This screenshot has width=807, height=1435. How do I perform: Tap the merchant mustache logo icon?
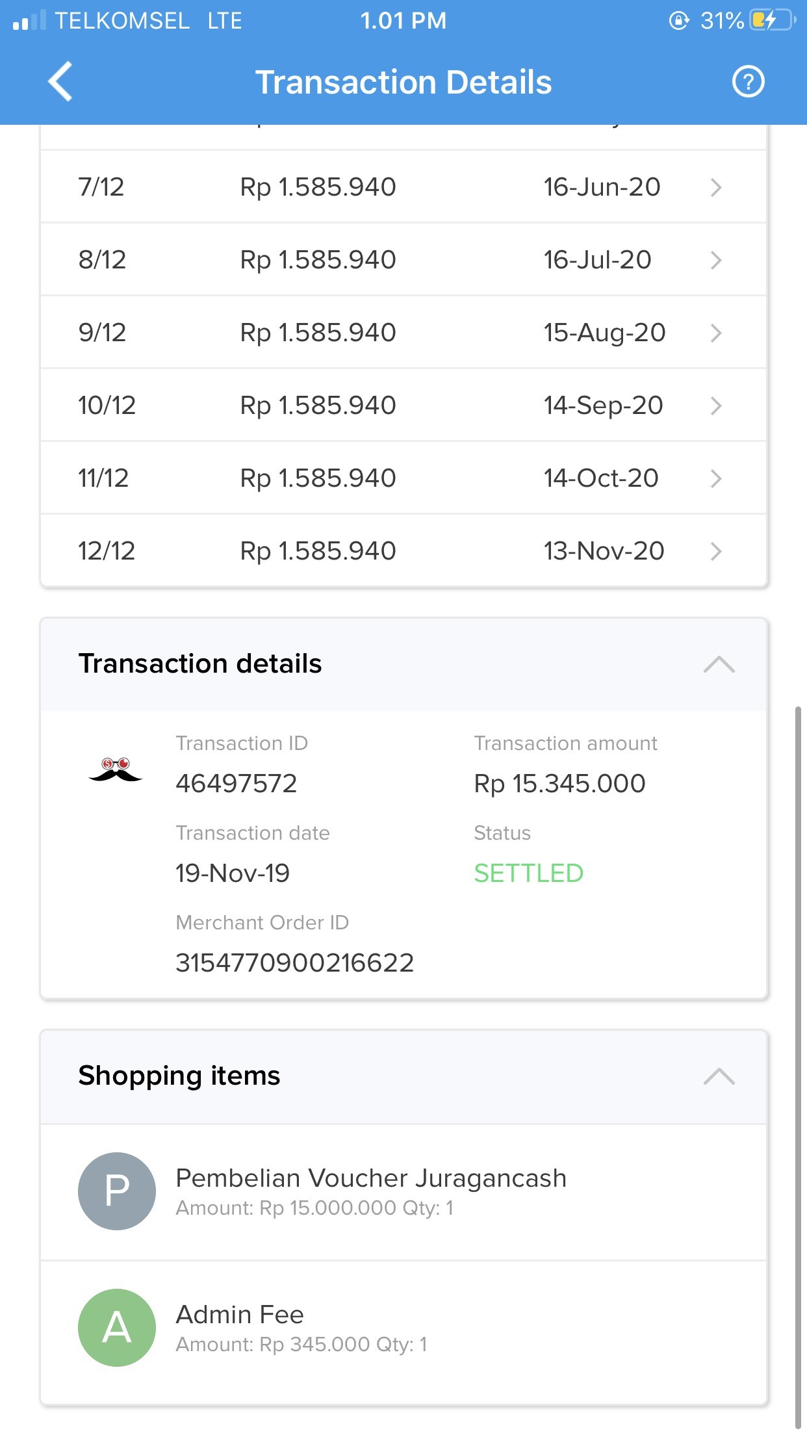pos(116,770)
